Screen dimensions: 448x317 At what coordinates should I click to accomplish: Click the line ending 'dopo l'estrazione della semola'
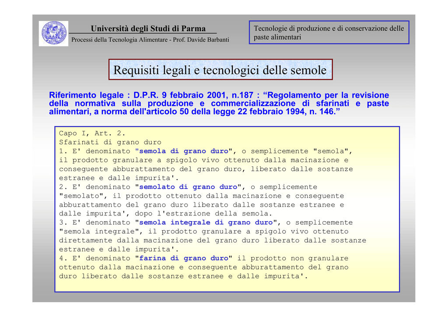click(x=165, y=214)
